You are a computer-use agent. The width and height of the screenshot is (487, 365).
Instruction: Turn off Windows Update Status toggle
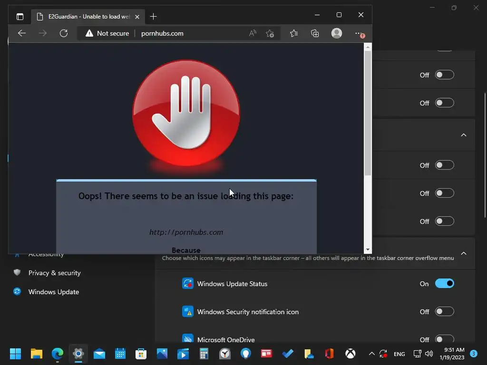coord(445,283)
